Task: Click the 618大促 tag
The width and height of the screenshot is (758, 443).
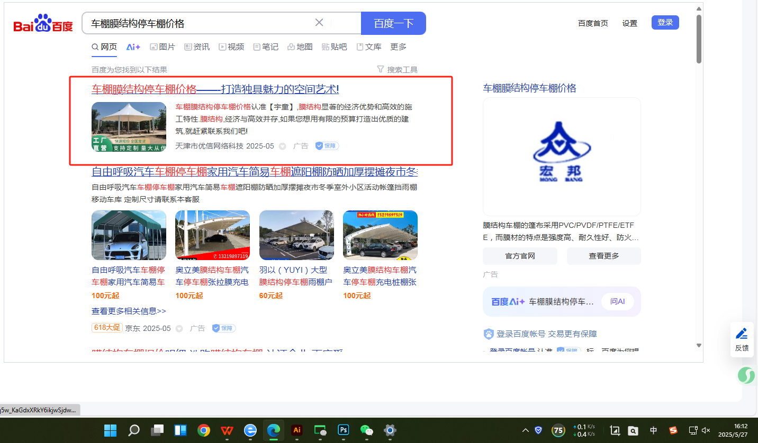Action: 107,328
